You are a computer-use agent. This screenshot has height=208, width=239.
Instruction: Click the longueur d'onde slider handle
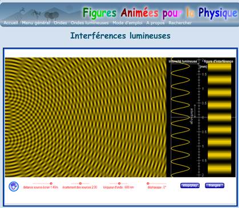119,183
